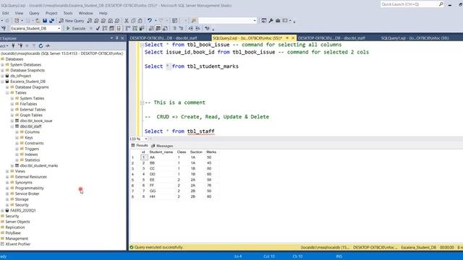Collapse the comment code region in the editor
The width and height of the screenshot is (463, 260).
tap(142, 103)
